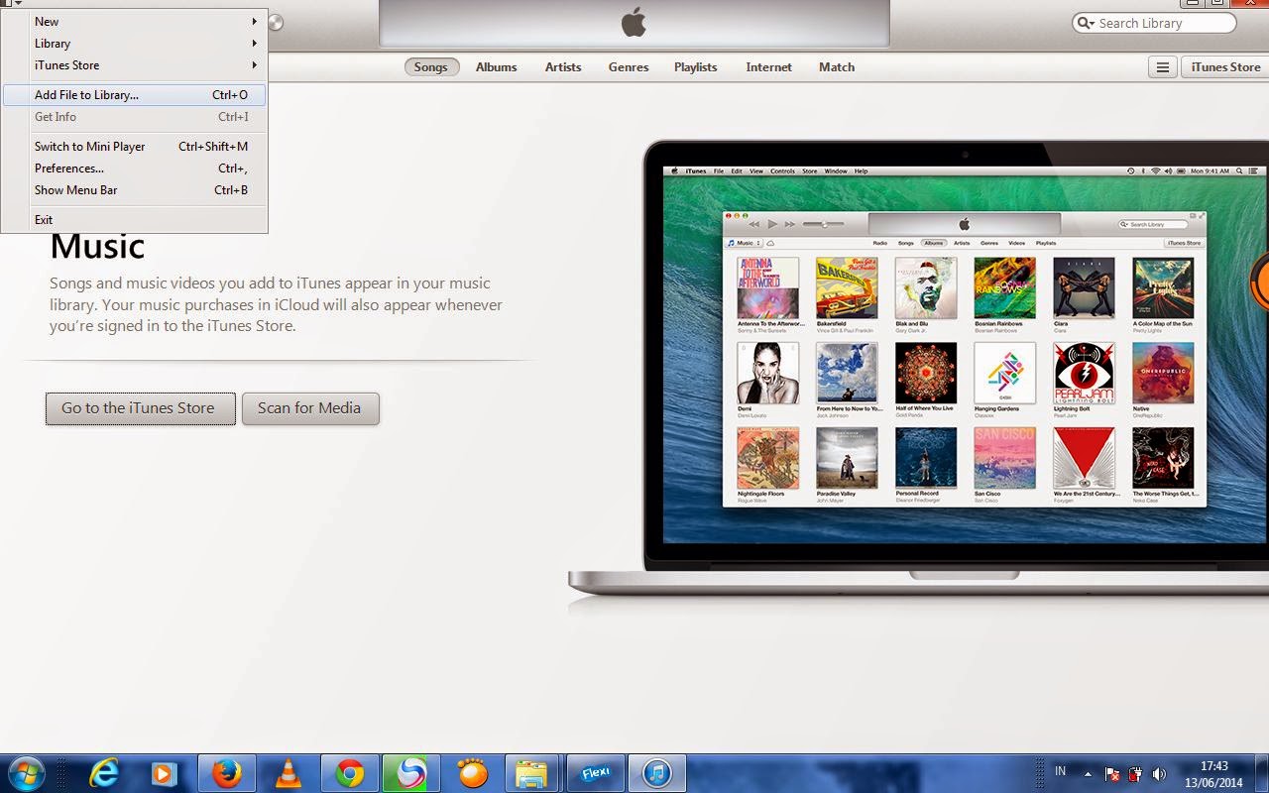Click the Action Center flag tray icon
The height and width of the screenshot is (793, 1269).
(x=1112, y=774)
